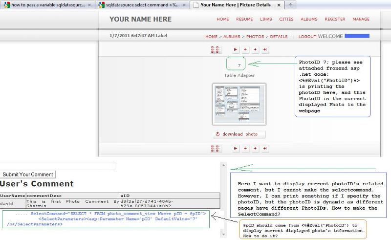
Task: Go to first photo using top navigation
Action: tap(236, 49)
